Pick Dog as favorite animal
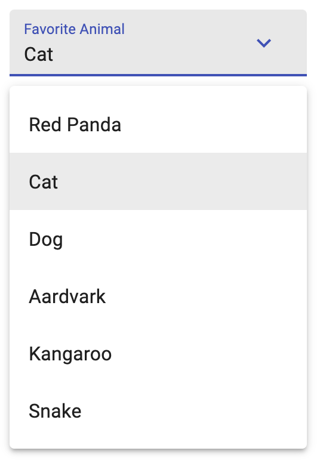The height and width of the screenshot is (463, 320). pos(158,239)
